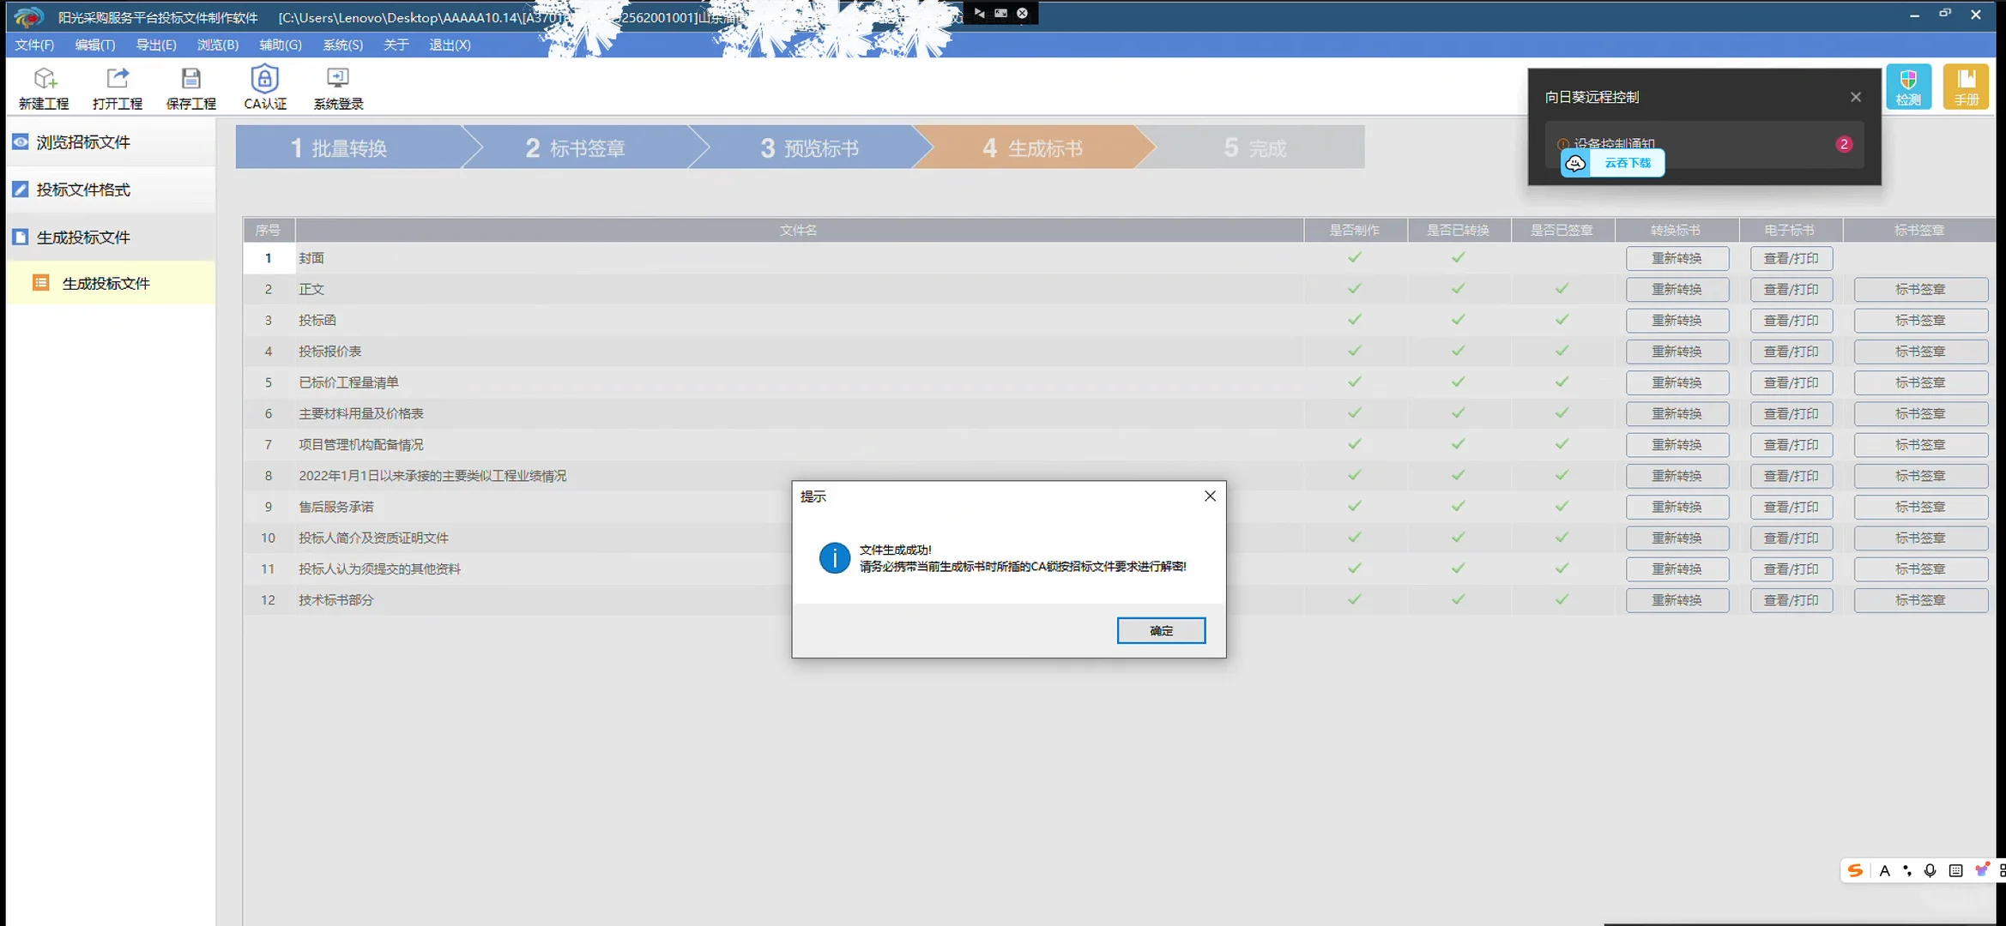Open the 导出(E) menu
The height and width of the screenshot is (926, 2006).
[156, 45]
